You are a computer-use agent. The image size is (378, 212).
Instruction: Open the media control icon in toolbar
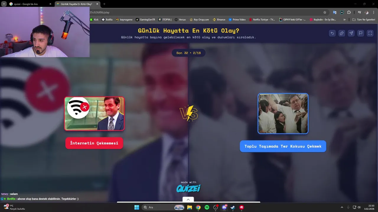(x=359, y=12)
